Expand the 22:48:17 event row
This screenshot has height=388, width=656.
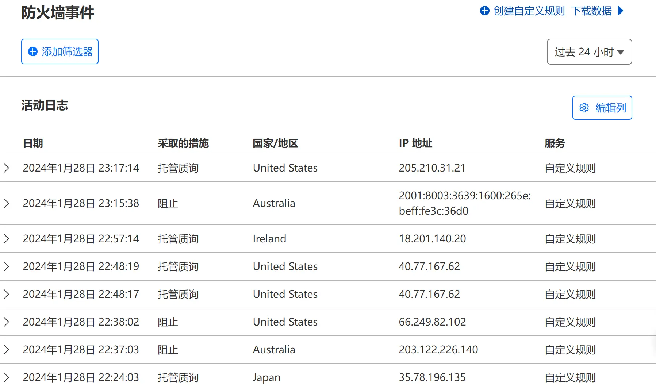pos(6,294)
